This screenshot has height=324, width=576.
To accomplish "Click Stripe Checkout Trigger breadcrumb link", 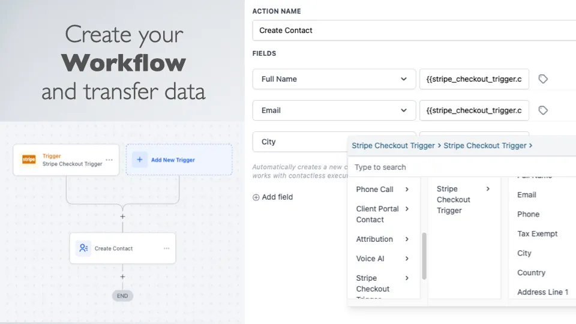I will [x=393, y=146].
